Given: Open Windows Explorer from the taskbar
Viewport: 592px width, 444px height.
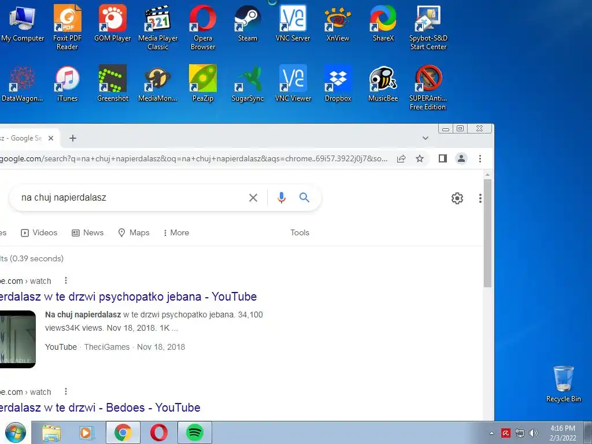Looking at the screenshot, I should 51,432.
